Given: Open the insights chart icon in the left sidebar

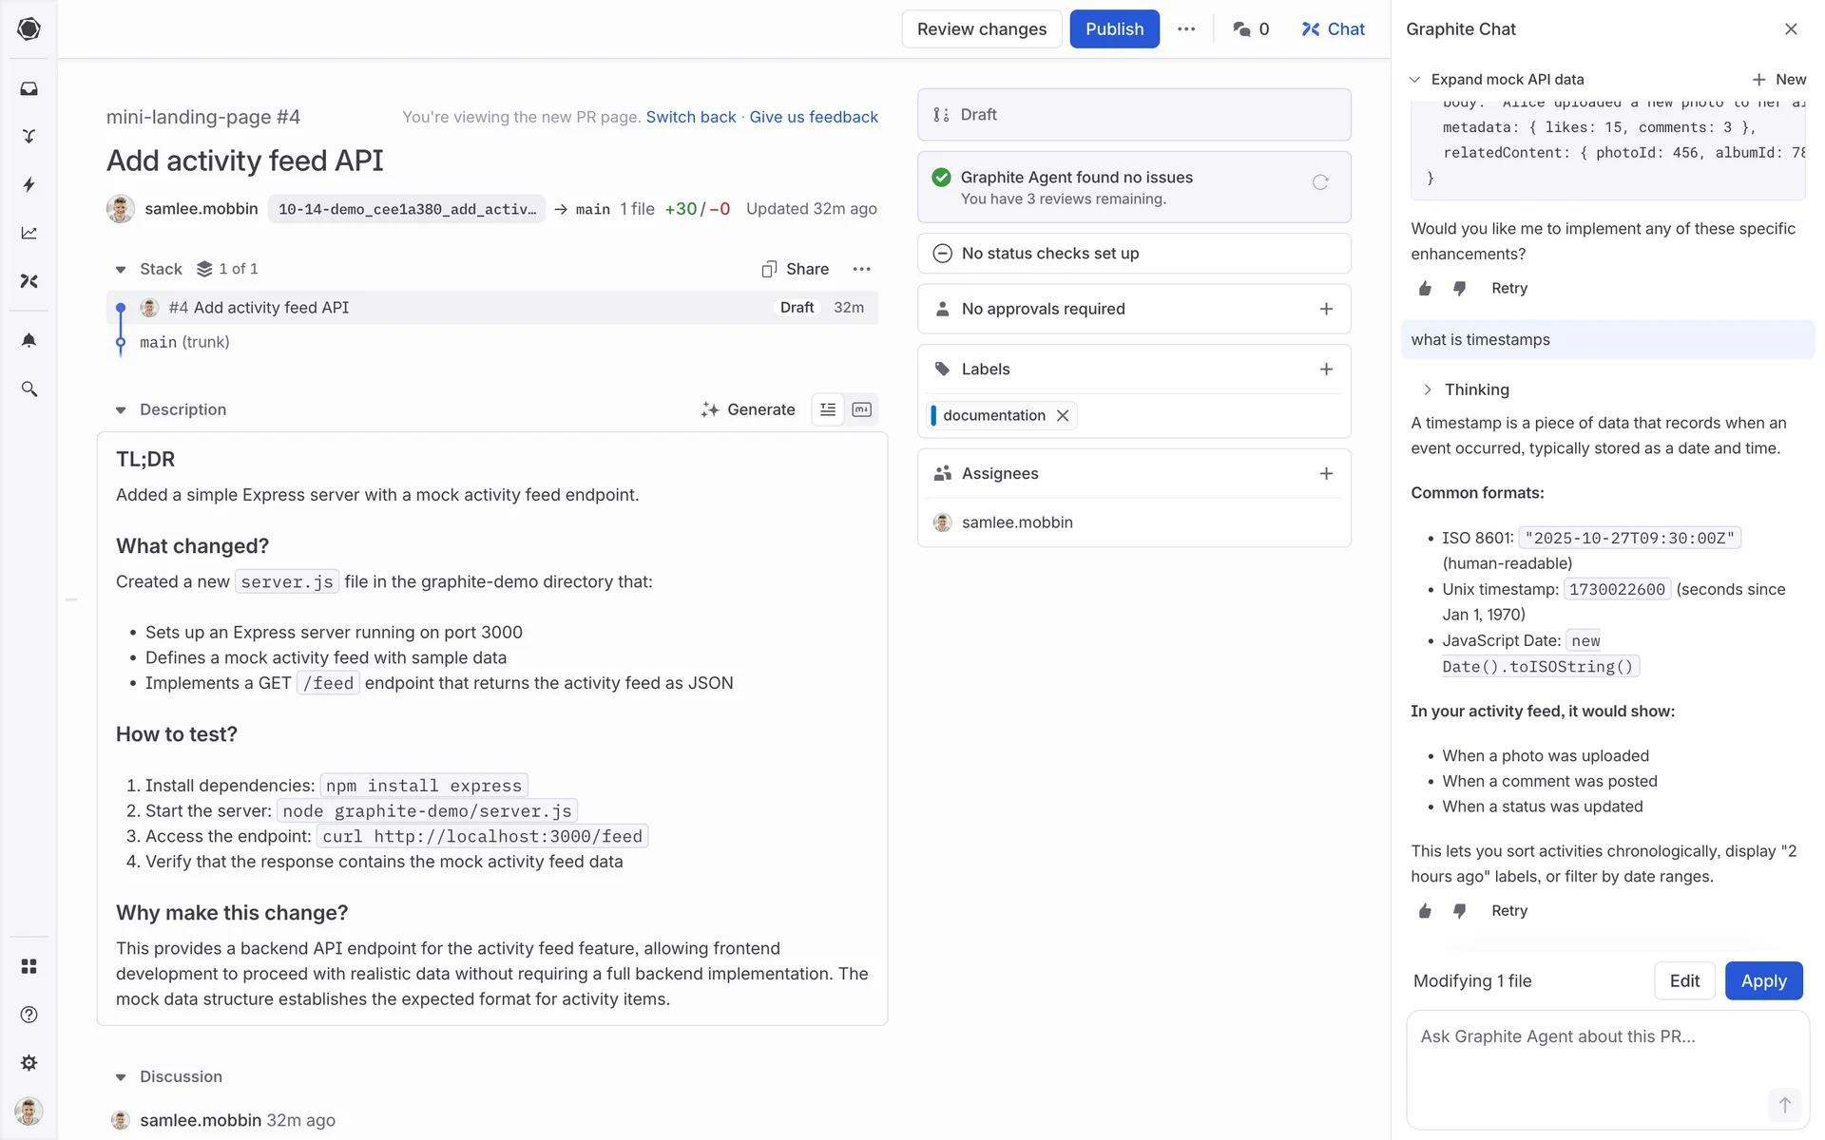Looking at the screenshot, I should tap(29, 233).
